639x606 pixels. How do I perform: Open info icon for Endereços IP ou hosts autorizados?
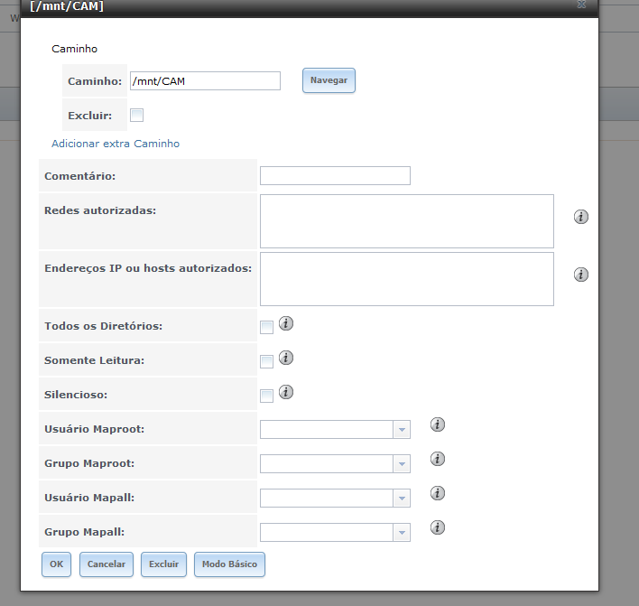point(580,275)
